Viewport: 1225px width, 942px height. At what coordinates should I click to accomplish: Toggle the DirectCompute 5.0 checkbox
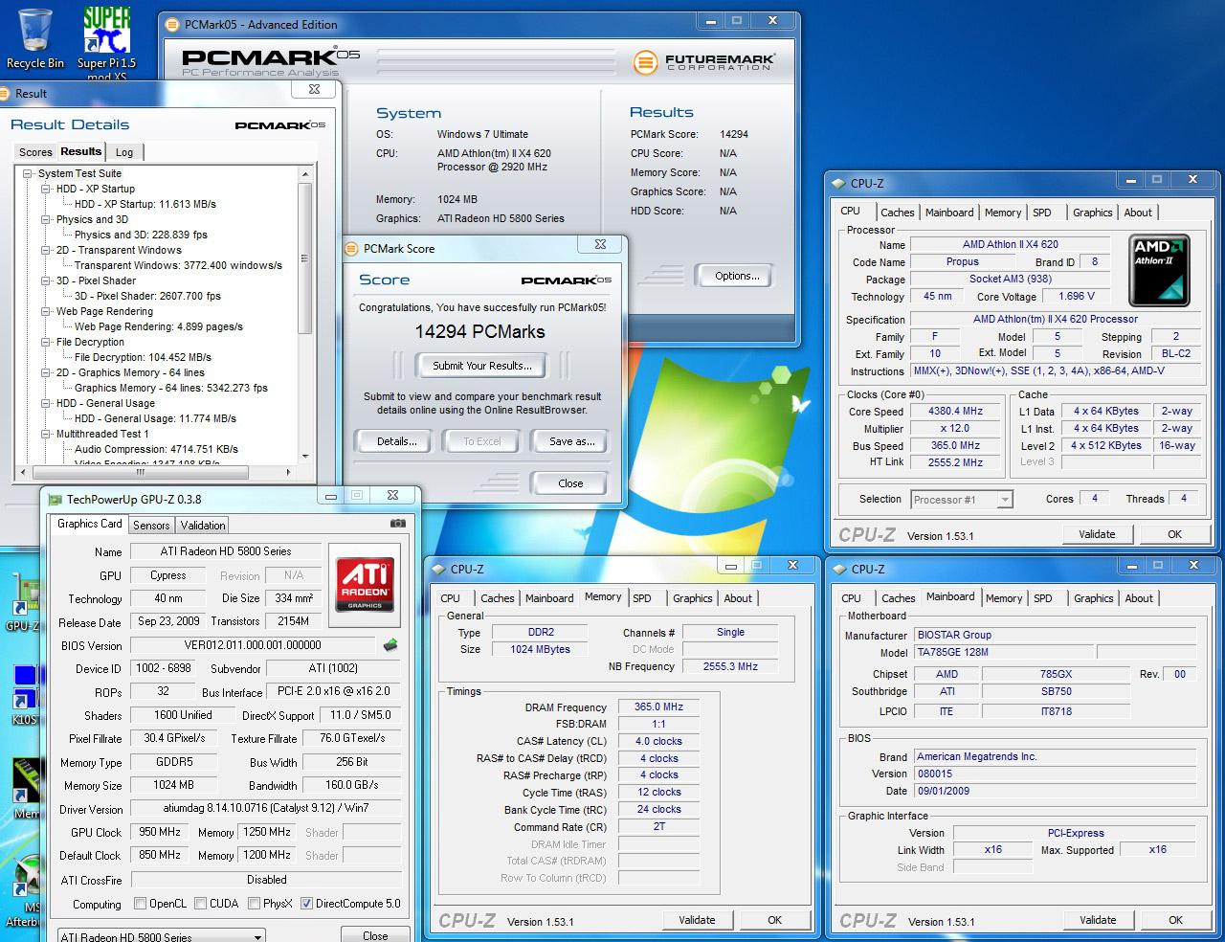[x=306, y=903]
